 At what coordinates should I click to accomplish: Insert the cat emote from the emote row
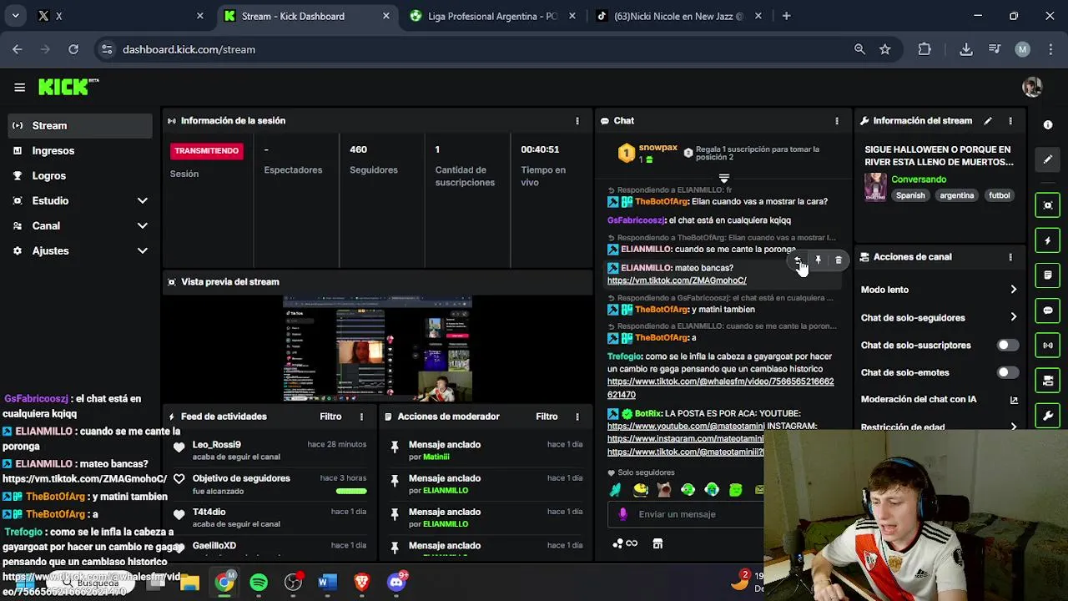pos(664,490)
